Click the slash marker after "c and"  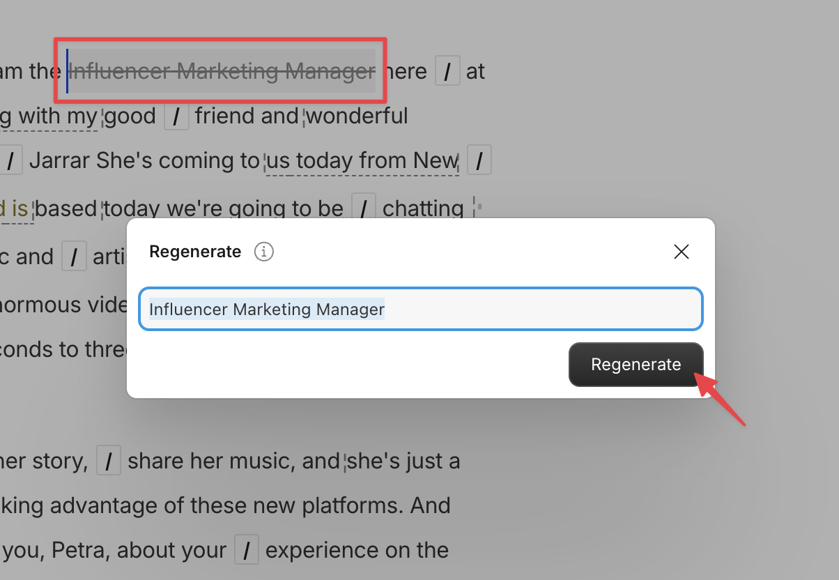coord(74,255)
